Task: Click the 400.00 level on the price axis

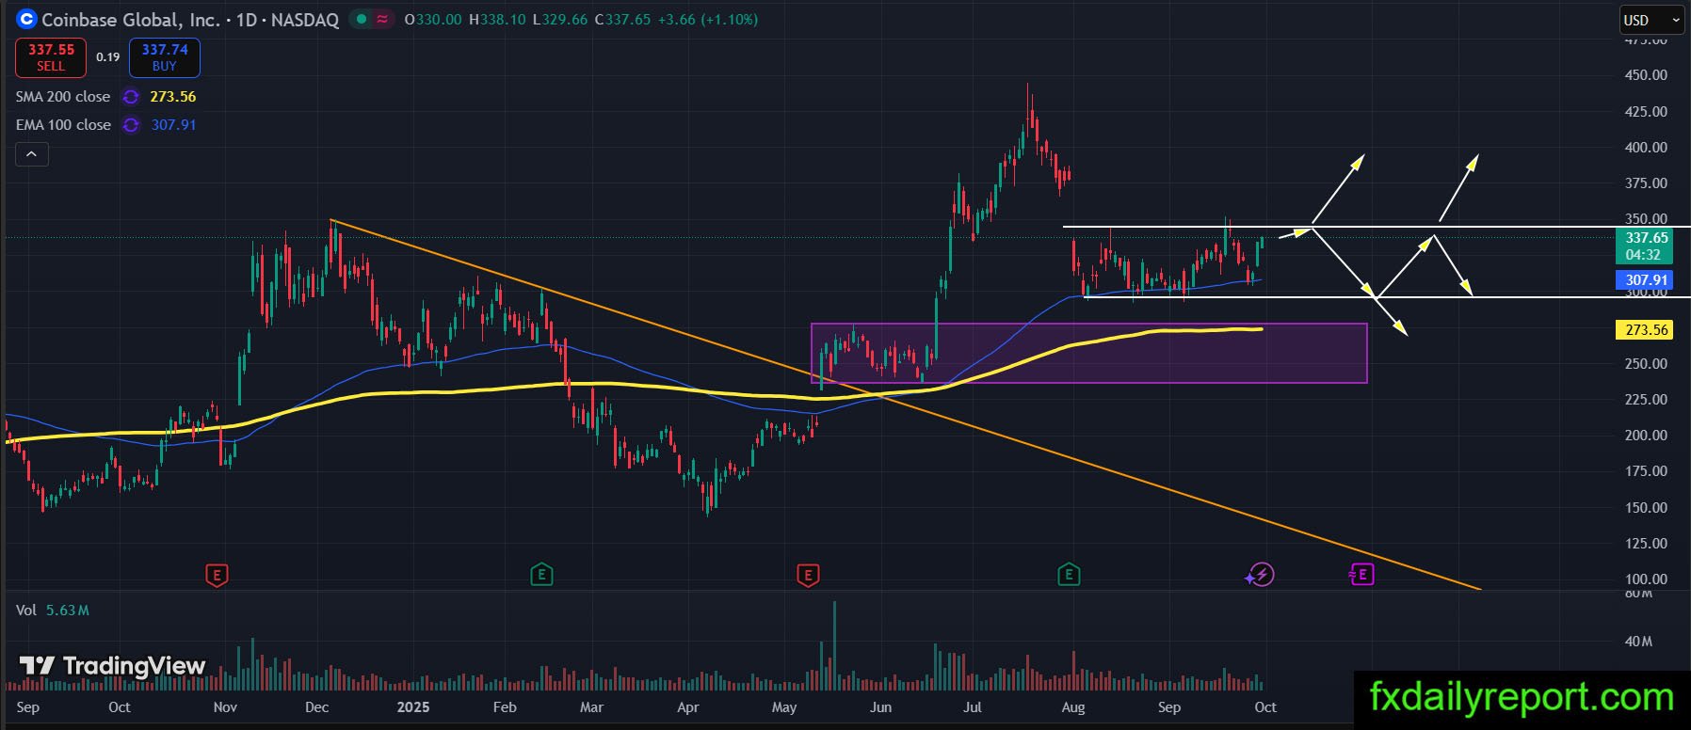Action: (1646, 148)
